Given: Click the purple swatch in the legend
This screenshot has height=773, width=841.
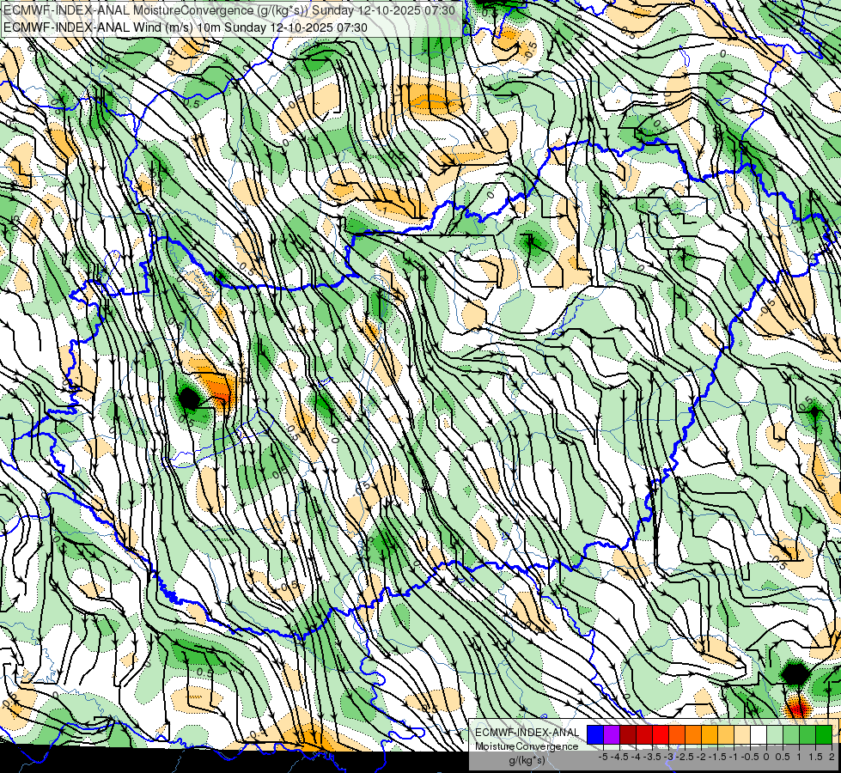Looking at the screenshot, I should (x=612, y=735).
